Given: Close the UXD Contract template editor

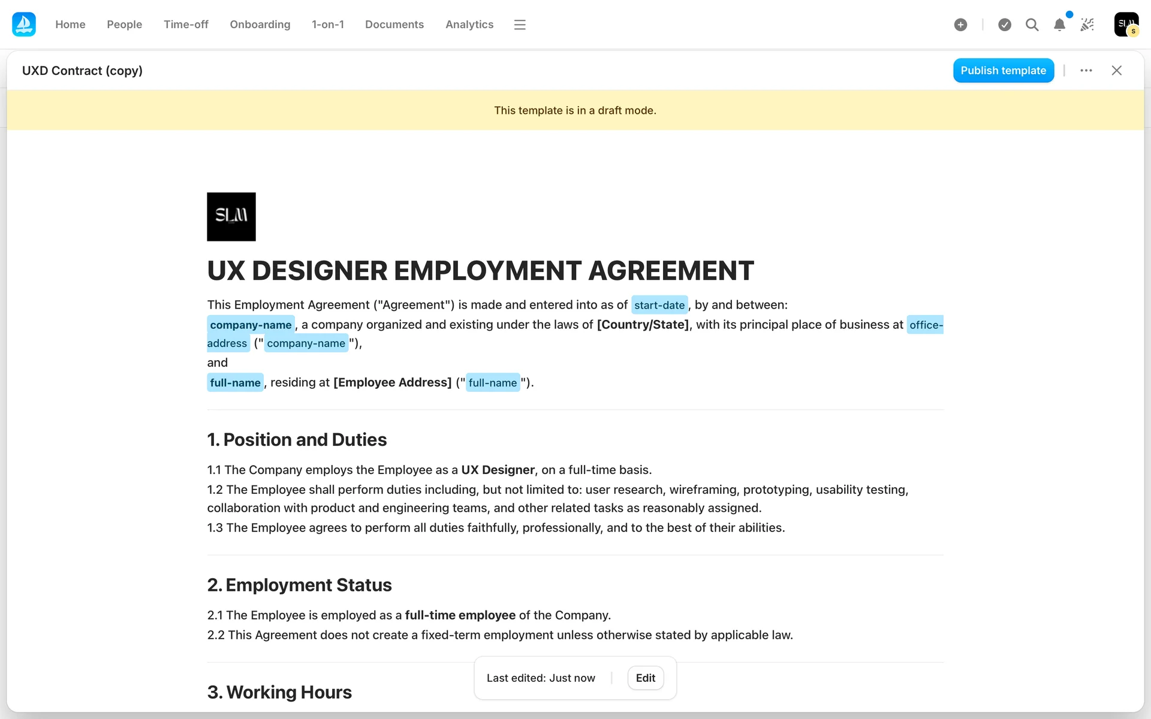Looking at the screenshot, I should (1116, 71).
